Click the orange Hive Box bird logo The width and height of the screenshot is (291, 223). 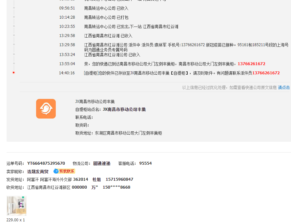tap(46, 109)
